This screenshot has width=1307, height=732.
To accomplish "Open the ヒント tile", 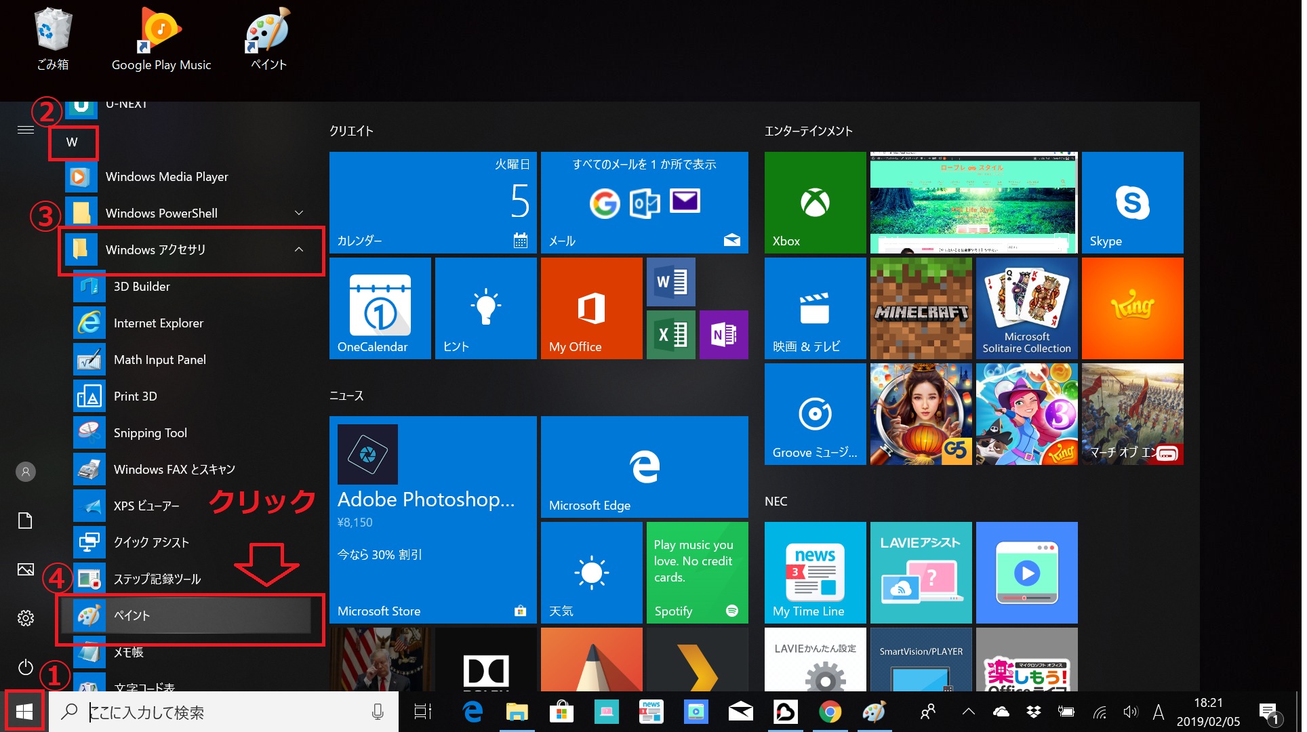I will point(486,308).
